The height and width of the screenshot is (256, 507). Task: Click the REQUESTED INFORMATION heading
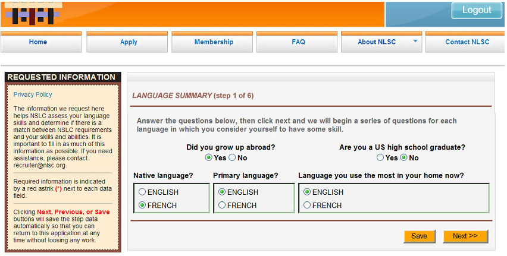click(61, 77)
